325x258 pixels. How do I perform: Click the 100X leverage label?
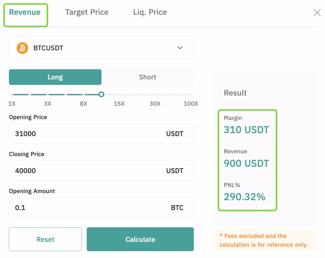point(191,104)
